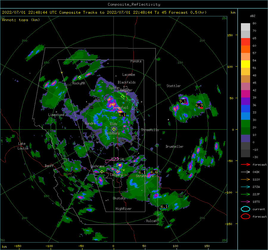Click the cyan current ellipse legend icon

tap(245, 209)
